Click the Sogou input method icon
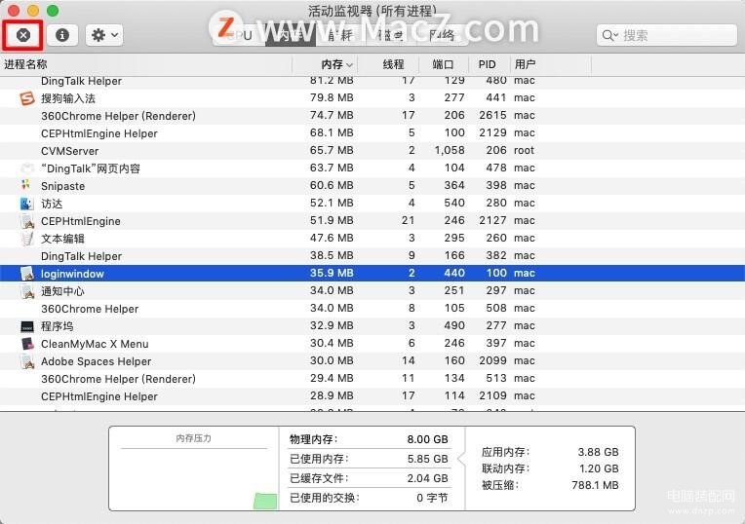The height and width of the screenshot is (524, 745). [x=27, y=98]
